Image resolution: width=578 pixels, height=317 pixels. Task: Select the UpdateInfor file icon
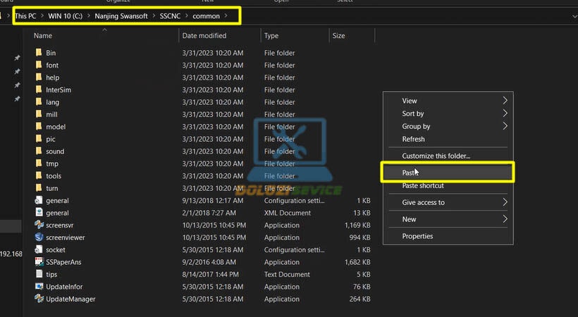tap(39, 287)
